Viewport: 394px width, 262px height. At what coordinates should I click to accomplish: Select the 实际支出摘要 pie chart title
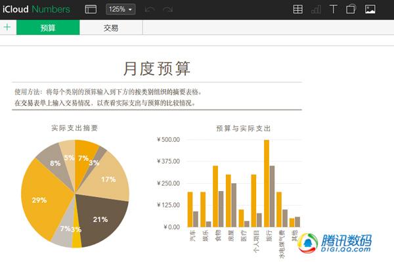75,128
